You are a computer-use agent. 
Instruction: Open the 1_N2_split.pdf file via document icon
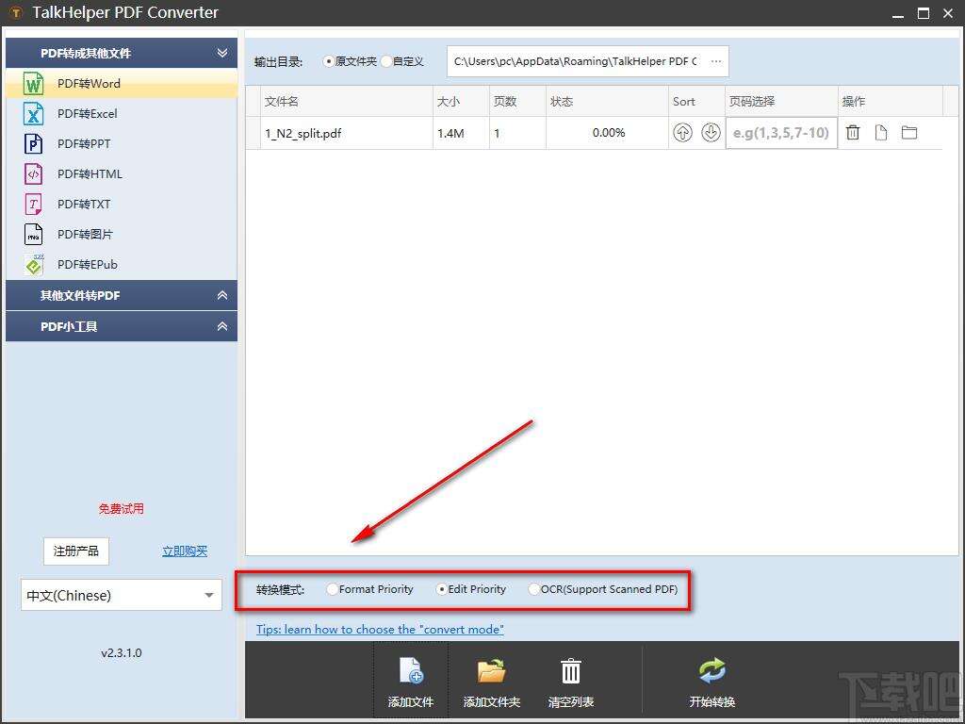click(x=881, y=132)
